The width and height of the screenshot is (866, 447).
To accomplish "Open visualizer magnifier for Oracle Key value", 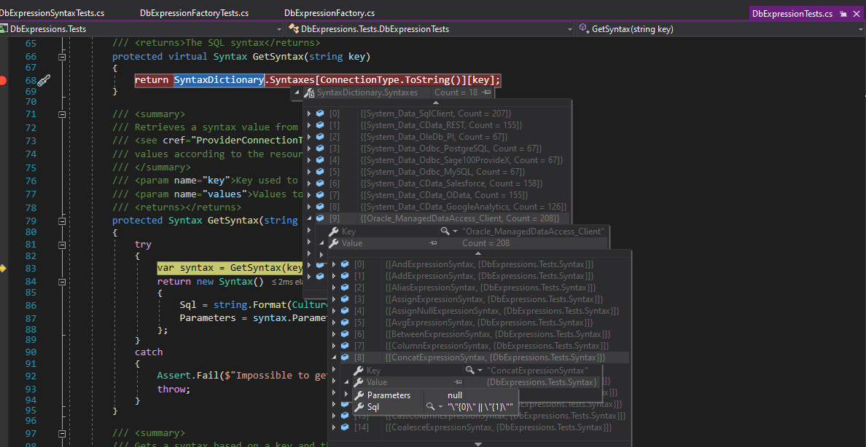I will [x=445, y=232].
